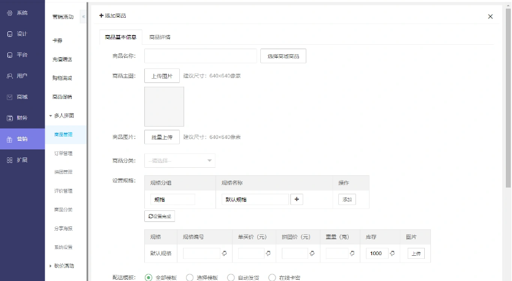The height and width of the screenshot is (281, 512).
Task: Open the 商品分类 dropdown
Action: (180, 160)
